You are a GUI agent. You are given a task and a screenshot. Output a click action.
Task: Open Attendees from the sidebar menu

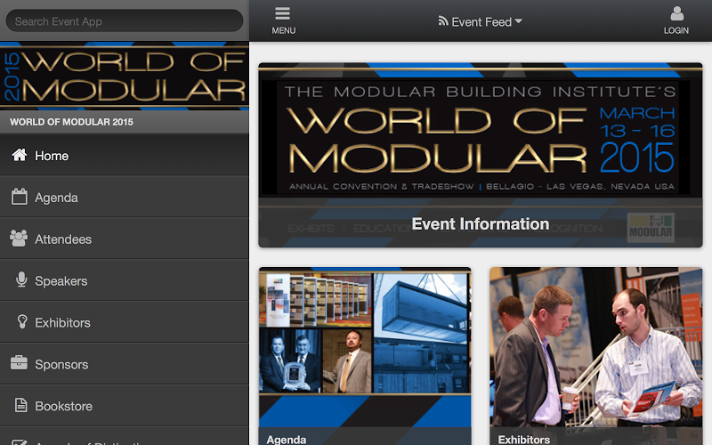coord(125,239)
